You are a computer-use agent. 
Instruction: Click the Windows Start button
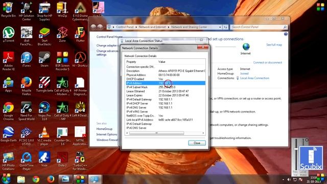tap(6, 179)
